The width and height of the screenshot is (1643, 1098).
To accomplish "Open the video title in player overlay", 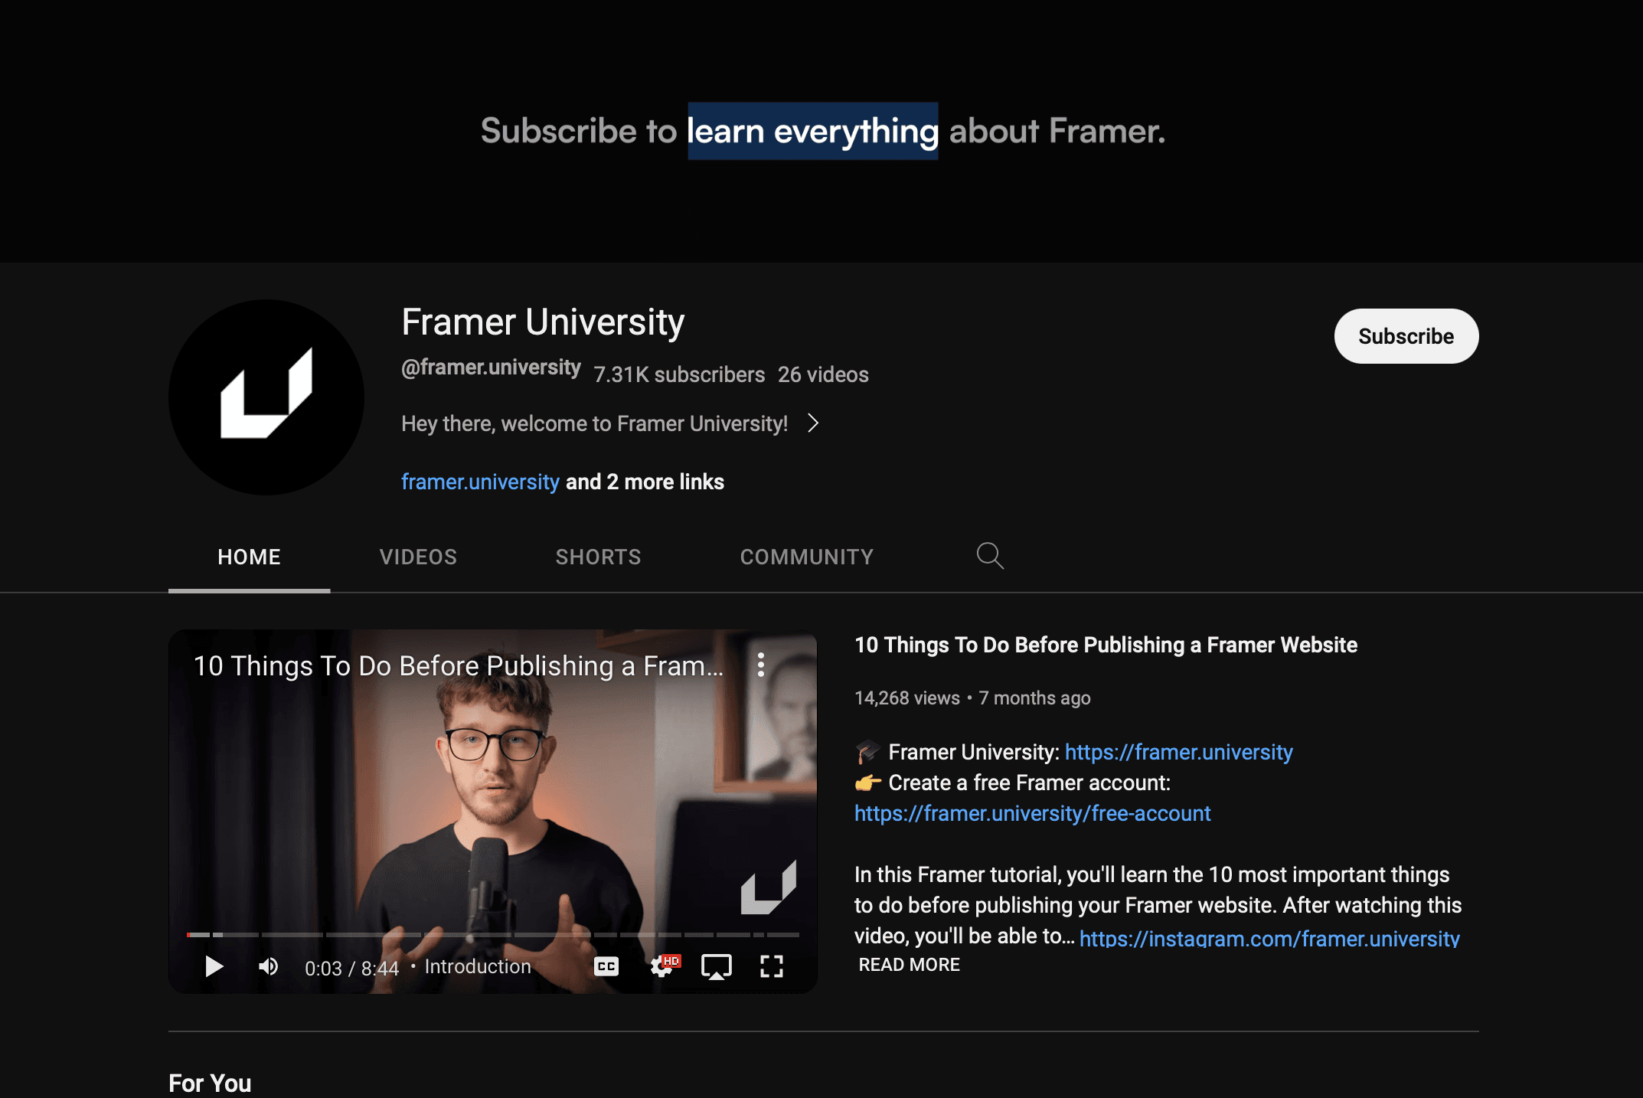I will pos(458,665).
